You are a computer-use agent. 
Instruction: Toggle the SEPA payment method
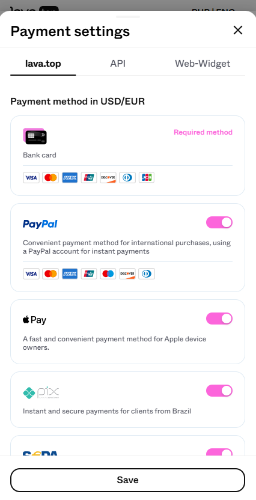point(219,452)
